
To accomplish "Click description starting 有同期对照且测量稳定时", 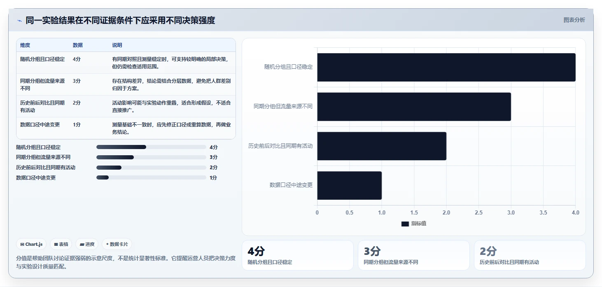I will coord(171,63).
